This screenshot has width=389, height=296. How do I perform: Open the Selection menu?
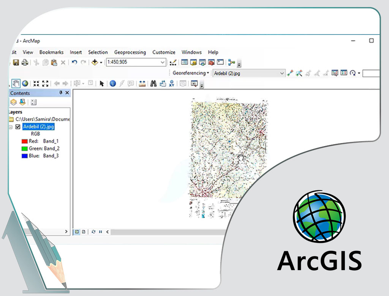[98, 52]
